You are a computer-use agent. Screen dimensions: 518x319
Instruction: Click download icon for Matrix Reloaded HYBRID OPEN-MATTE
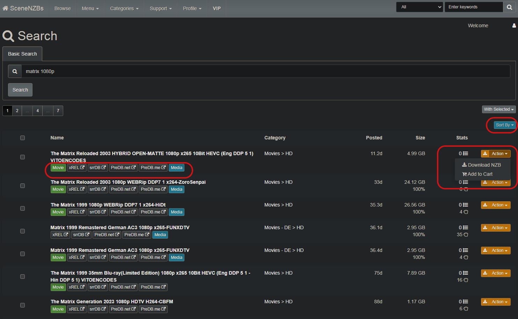pyautogui.click(x=485, y=154)
